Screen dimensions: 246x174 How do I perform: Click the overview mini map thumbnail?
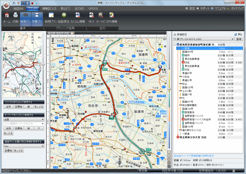pyautogui.click(x=22, y=64)
